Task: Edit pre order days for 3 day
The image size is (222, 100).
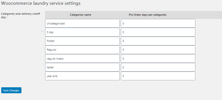Action: tap(158, 32)
